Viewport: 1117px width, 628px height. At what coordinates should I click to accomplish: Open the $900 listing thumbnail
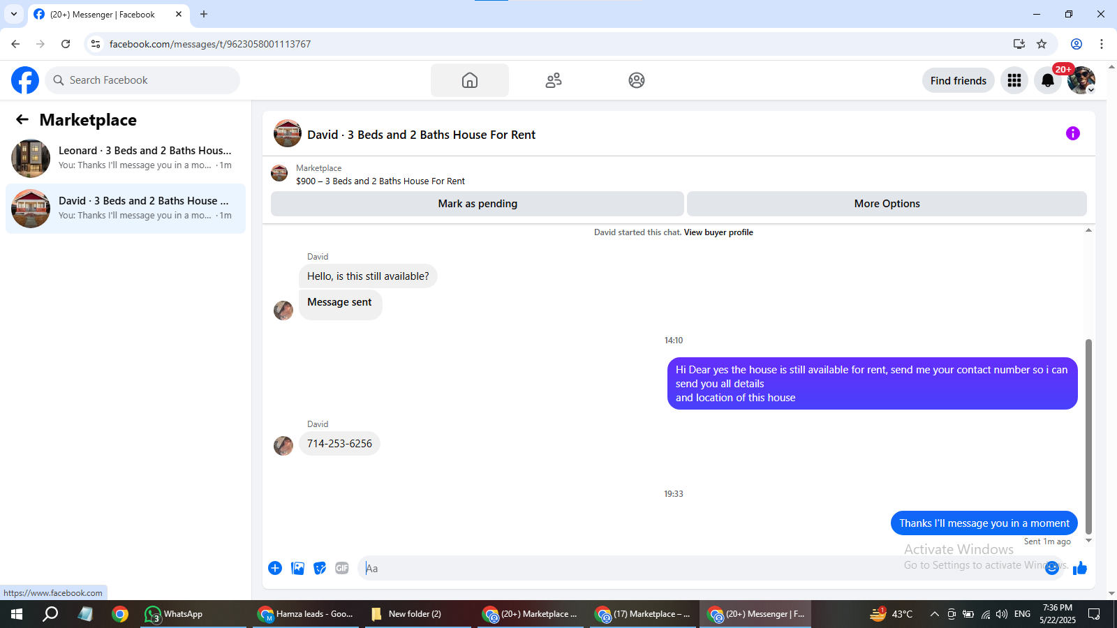click(279, 173)
